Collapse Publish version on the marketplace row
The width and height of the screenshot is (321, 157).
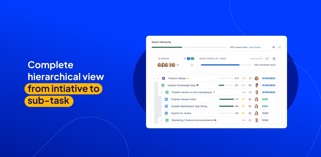(x=161, y=92)
